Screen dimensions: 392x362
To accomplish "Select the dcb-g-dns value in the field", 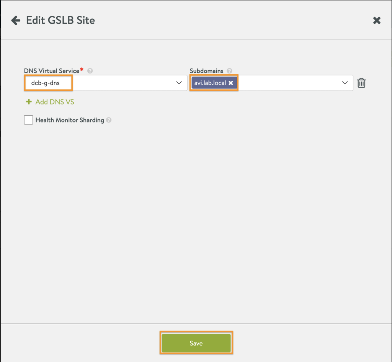I will [x=45, y=83].
